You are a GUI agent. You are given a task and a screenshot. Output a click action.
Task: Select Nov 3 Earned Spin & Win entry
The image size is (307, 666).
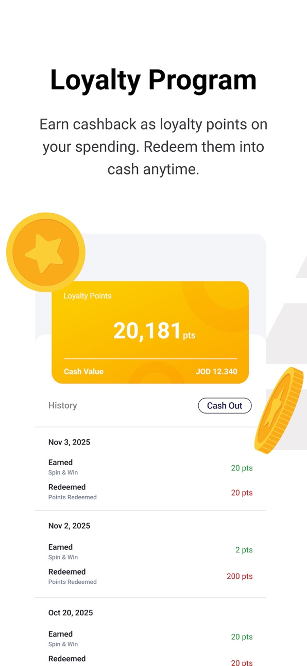pyautogui.click(x=150, y=467)
